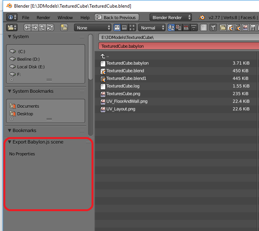The height and width of the screenshot is (231, 259).
Task: Click the plus icon under the System drive list
Action: [11, 80]
